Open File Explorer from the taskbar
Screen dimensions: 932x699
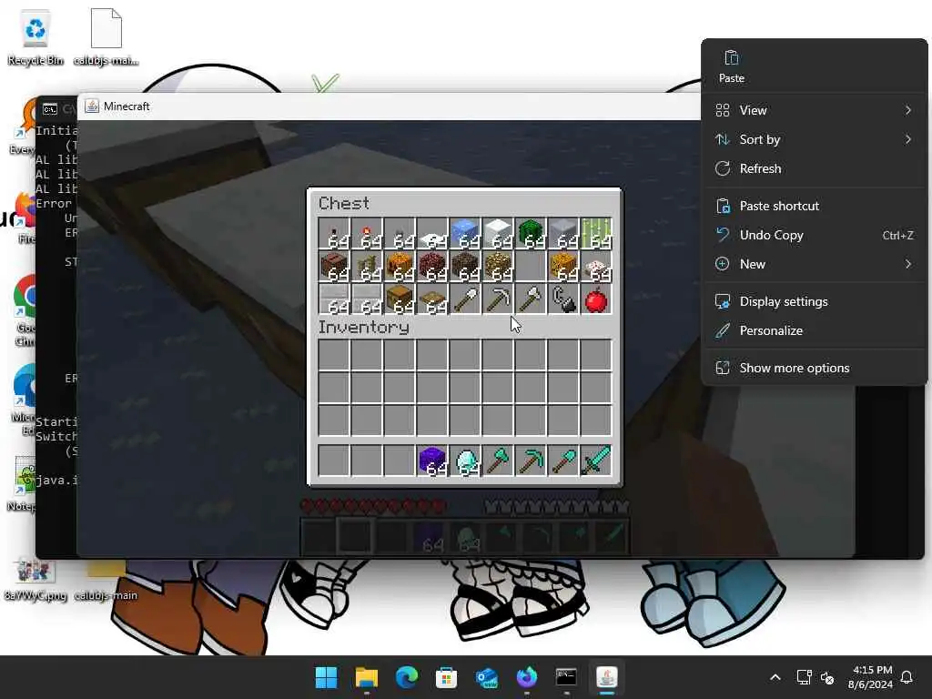tap(366, 677)
